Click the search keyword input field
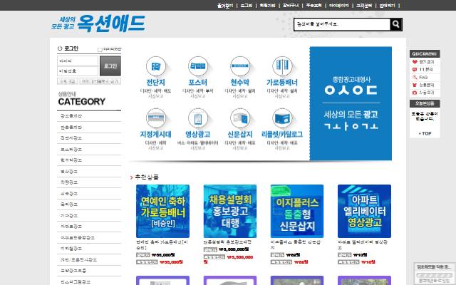The height and width of the screenshot is (285, 456). coord(342,24)
